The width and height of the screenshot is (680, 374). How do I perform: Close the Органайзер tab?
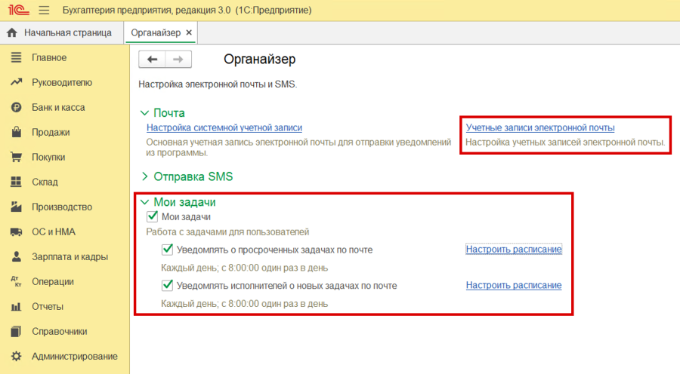(189, 33)
